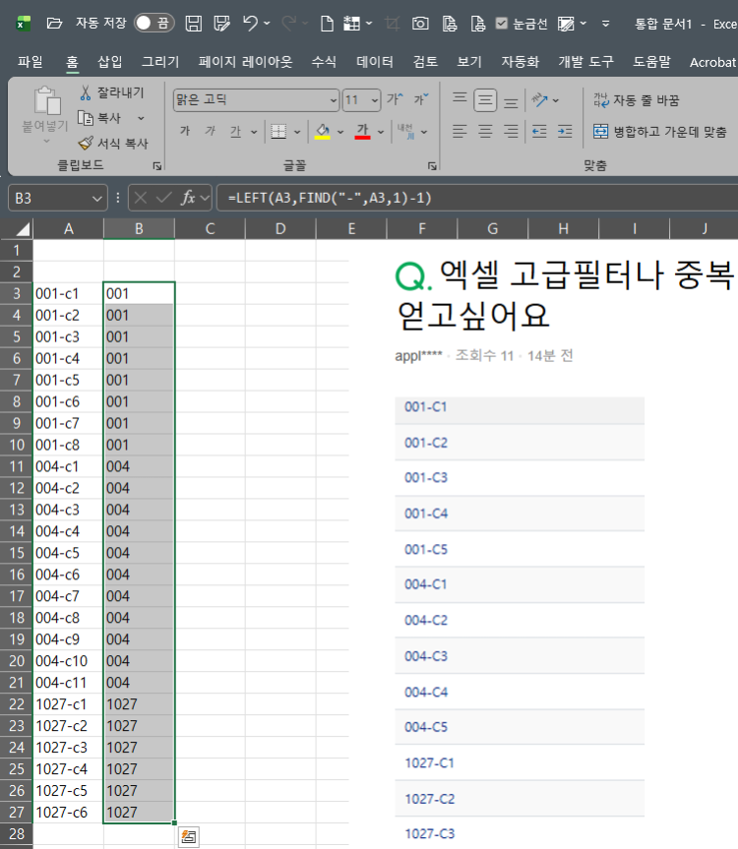
Task: Click top align icon
Action: pos(460,99)
